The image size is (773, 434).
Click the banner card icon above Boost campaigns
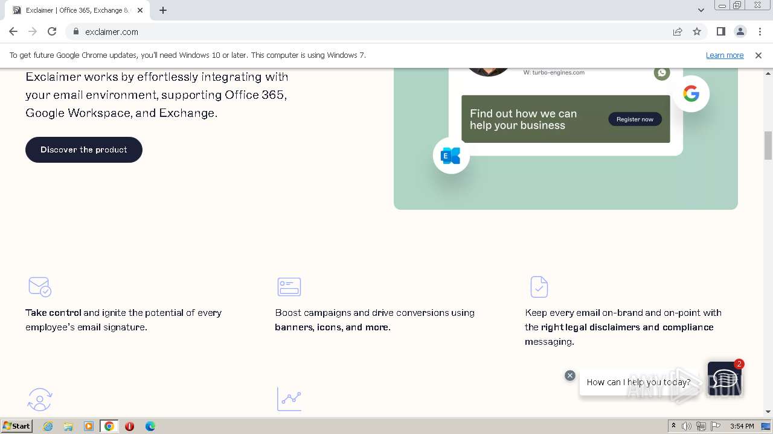(x=289, y=287)
